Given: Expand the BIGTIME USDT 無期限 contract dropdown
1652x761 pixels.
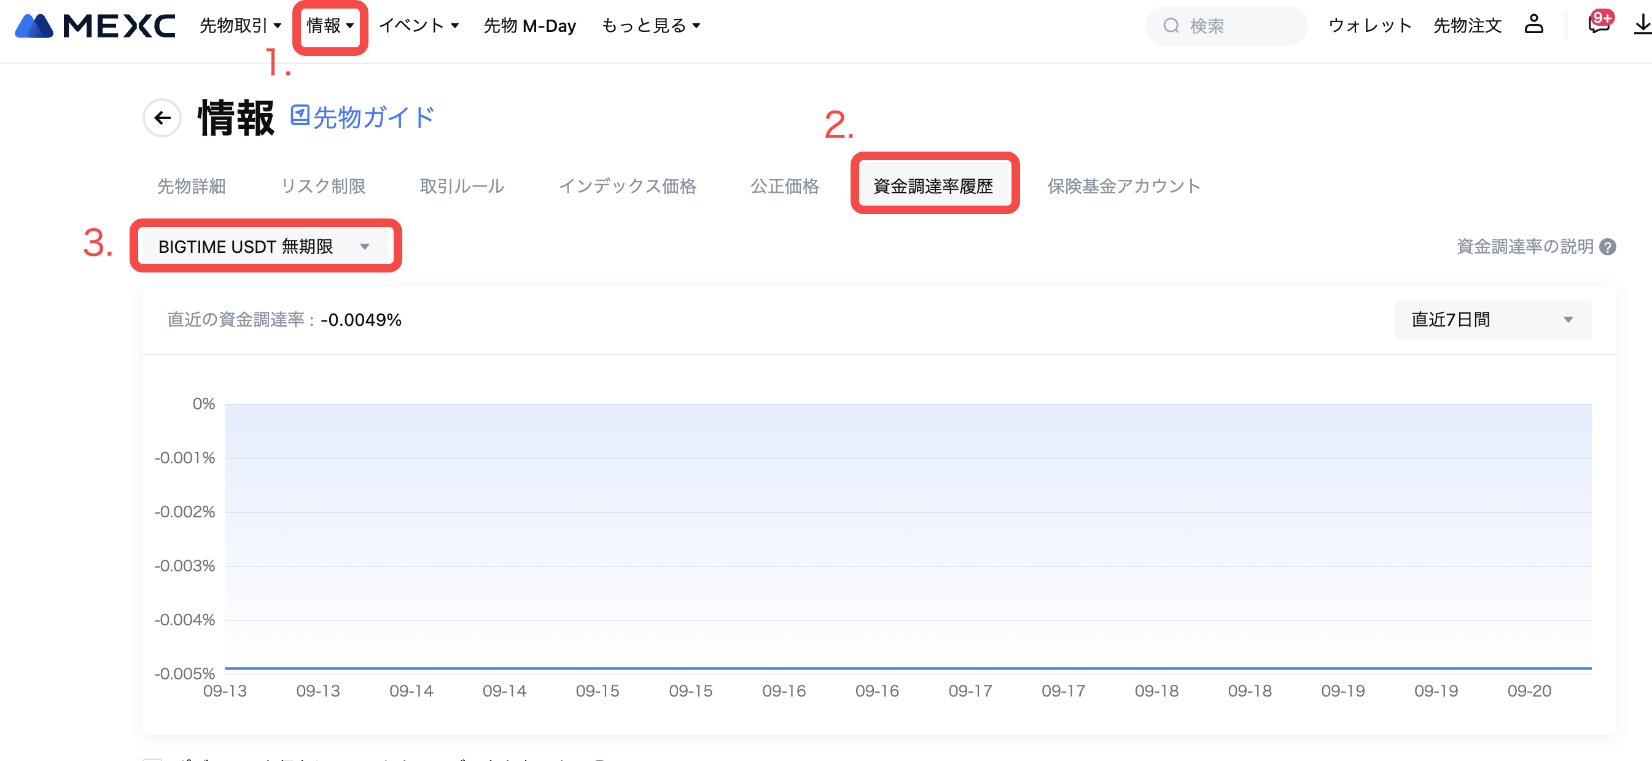Looking at the screenshot, I should click(x=265, y=247).
